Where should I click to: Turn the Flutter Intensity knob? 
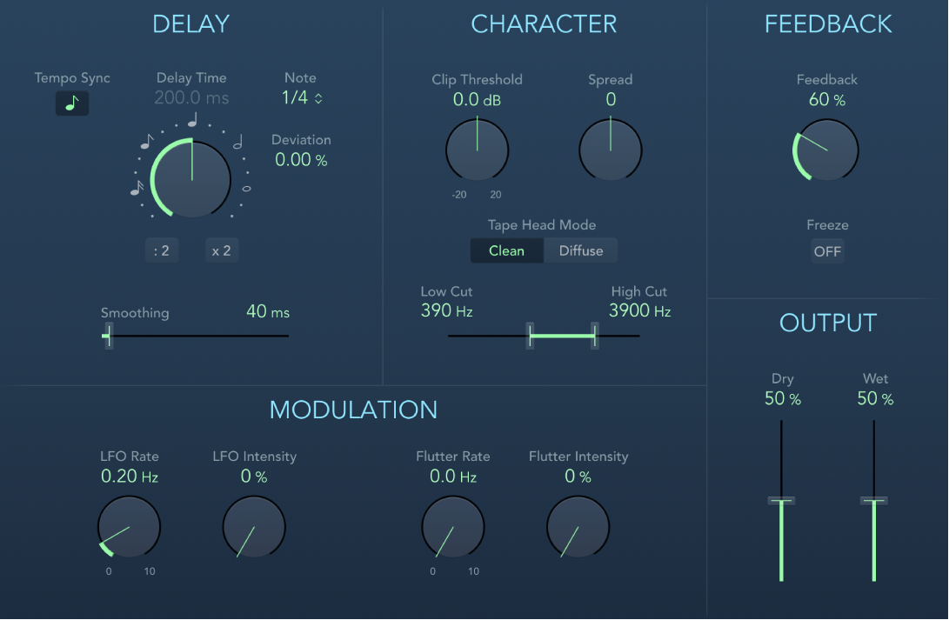[x=578, y=526]
